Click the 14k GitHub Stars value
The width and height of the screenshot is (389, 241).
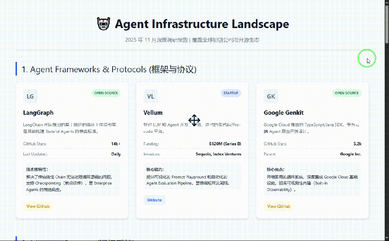click(116, 144)
